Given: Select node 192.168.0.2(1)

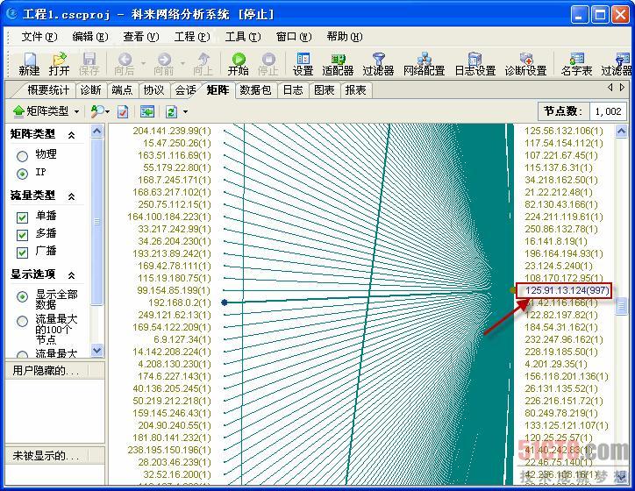Looking at the screenshot, I should 180,302.
